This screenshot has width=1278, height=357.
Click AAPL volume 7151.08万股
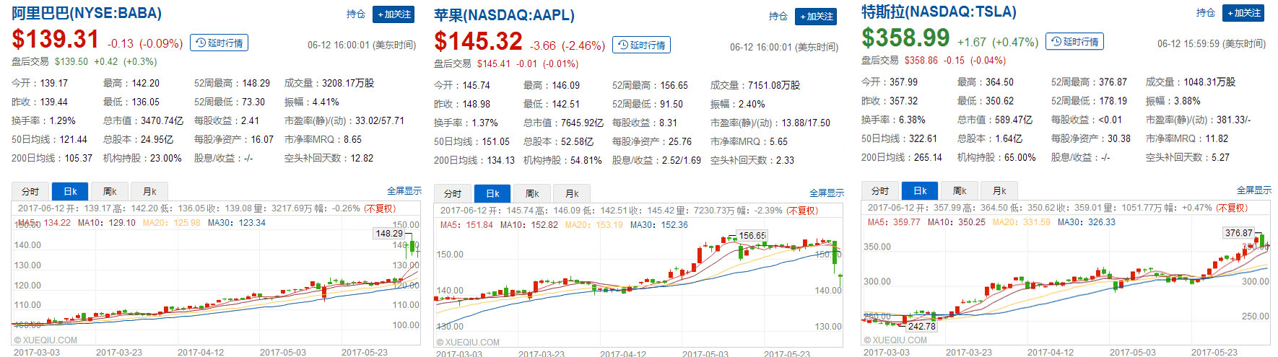tap(774, 86)
